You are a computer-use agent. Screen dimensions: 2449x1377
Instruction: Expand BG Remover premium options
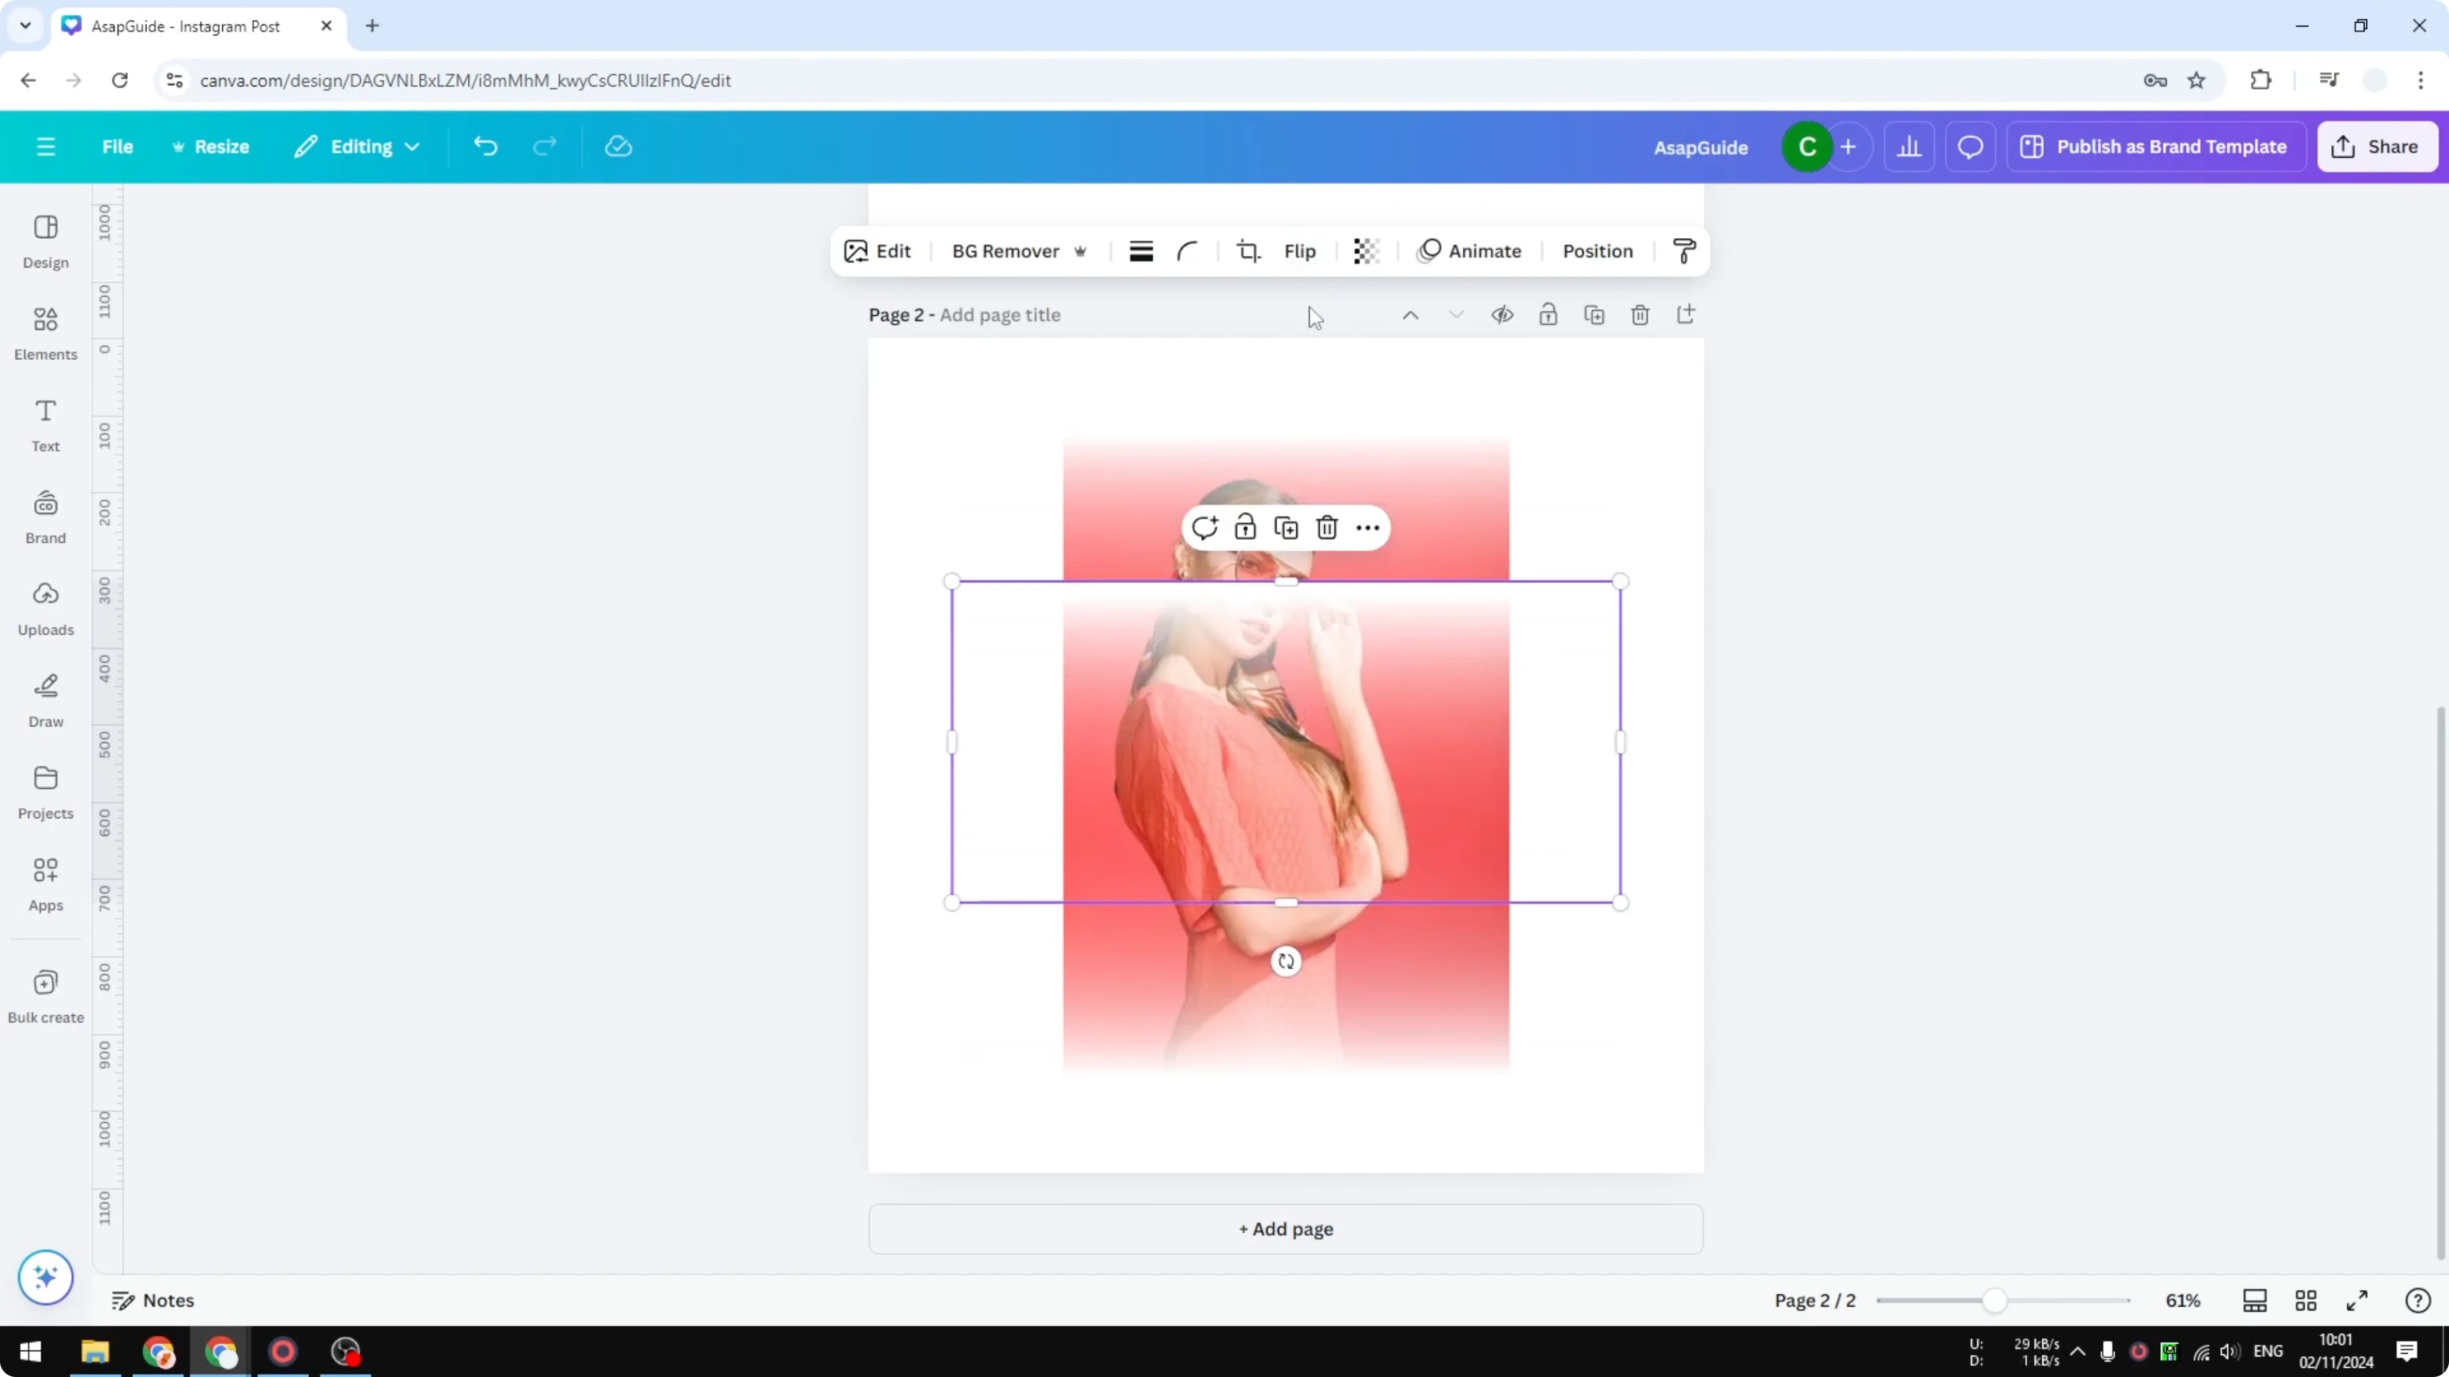[1081, 251]
